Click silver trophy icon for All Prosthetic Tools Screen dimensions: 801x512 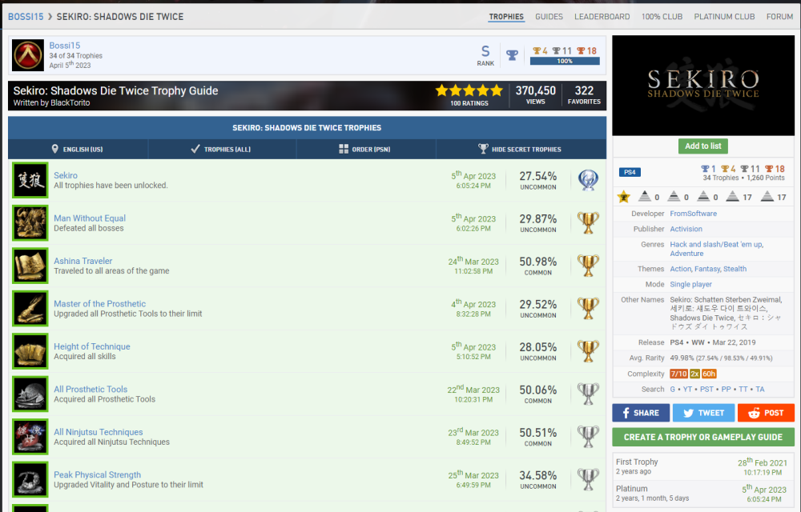pos(588,394)
